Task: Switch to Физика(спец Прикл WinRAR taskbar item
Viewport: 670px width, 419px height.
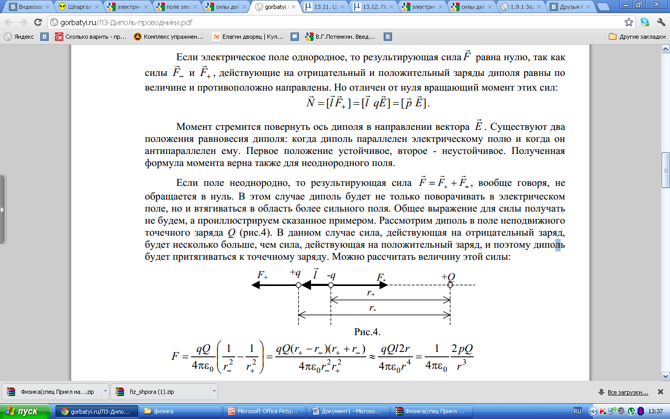Action: click(432, 411)
